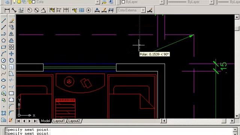Screen dimensions: 240x135
Task: Select the Ellipse Arc tool
Action: [x=3, y=87]
